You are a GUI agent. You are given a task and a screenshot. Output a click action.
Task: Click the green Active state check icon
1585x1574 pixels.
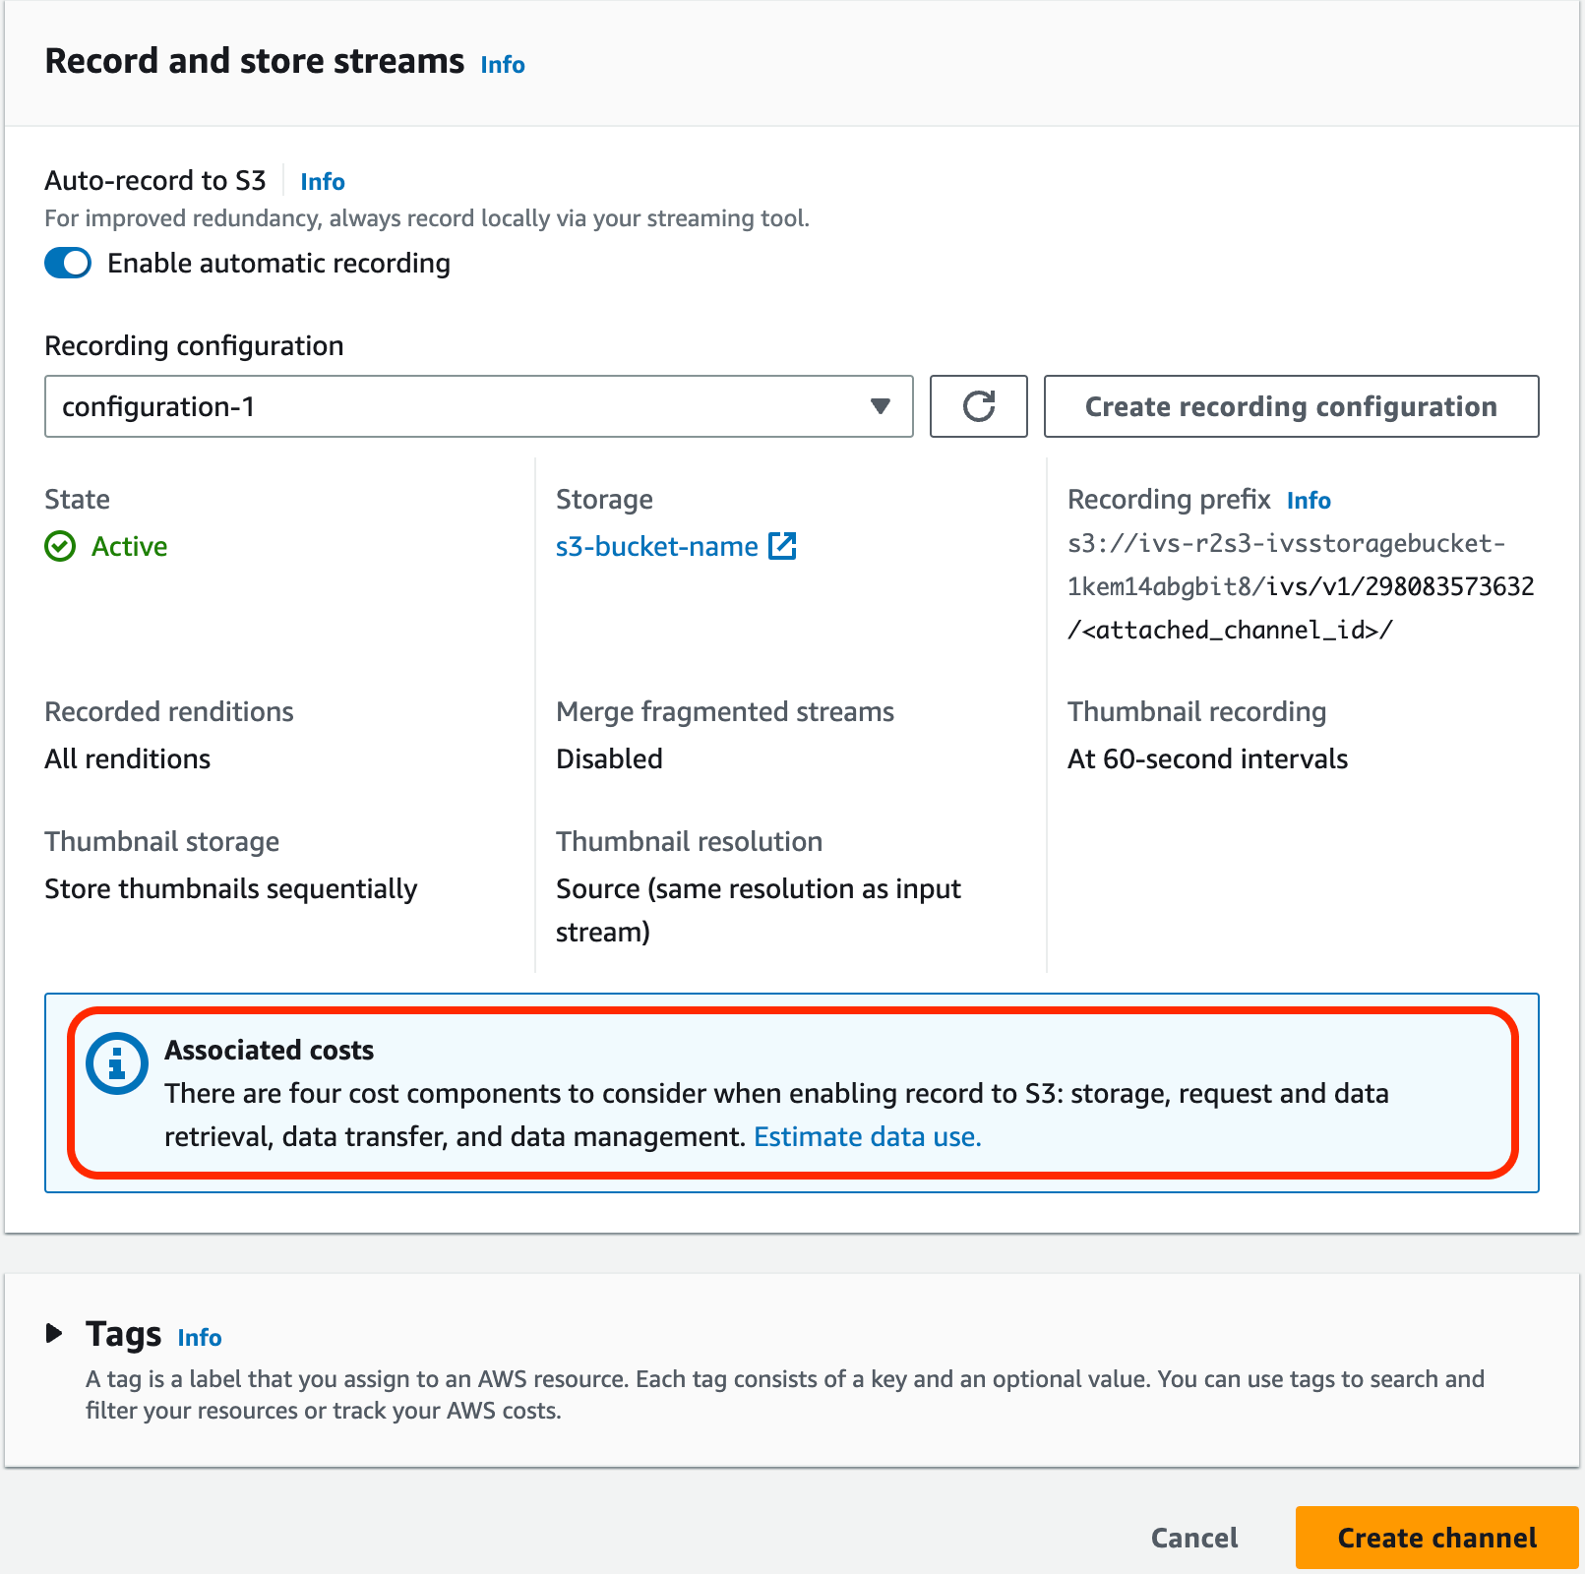(x=60, y=547)
